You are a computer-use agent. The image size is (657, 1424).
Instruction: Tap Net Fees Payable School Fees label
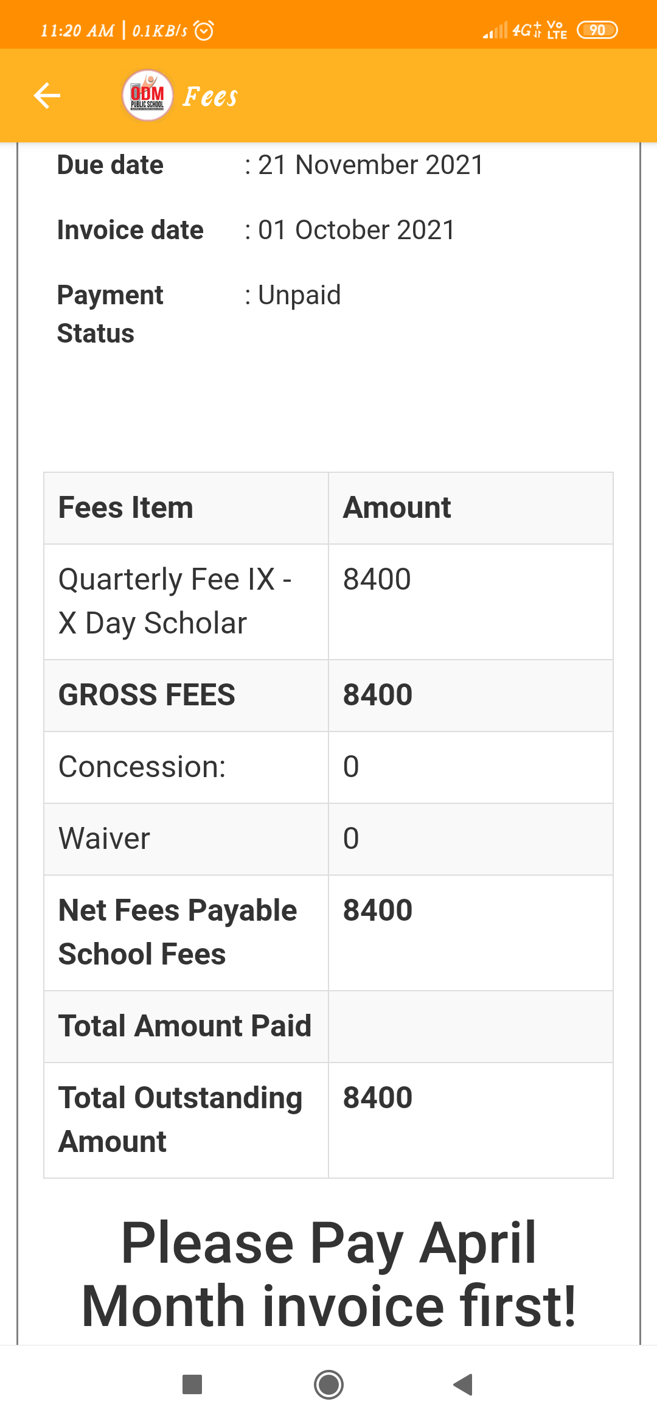178,932
